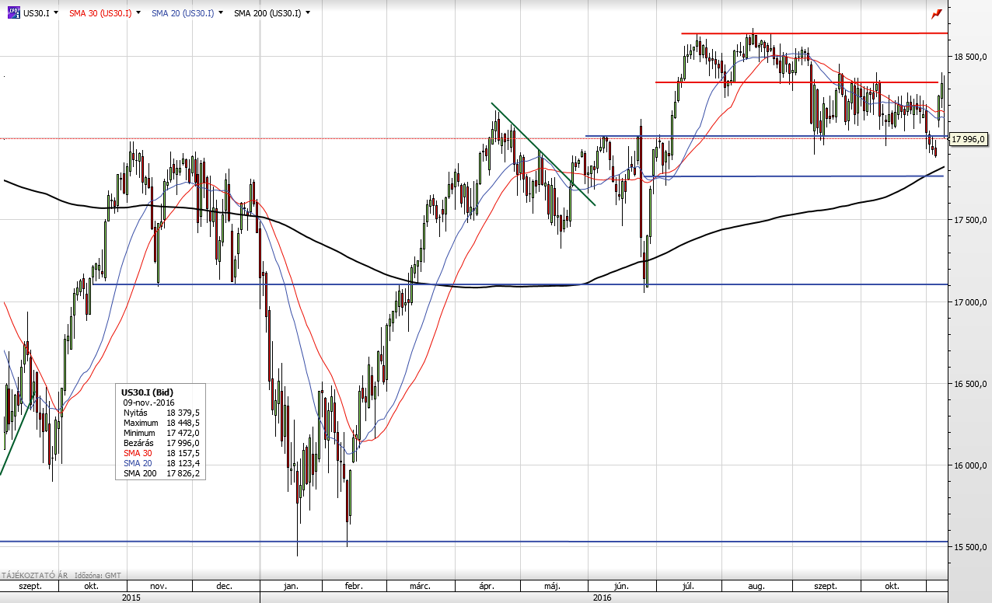The image size is (992, 603).
Task: Click the Minimum 17 472,0 row
Action: 161,433
